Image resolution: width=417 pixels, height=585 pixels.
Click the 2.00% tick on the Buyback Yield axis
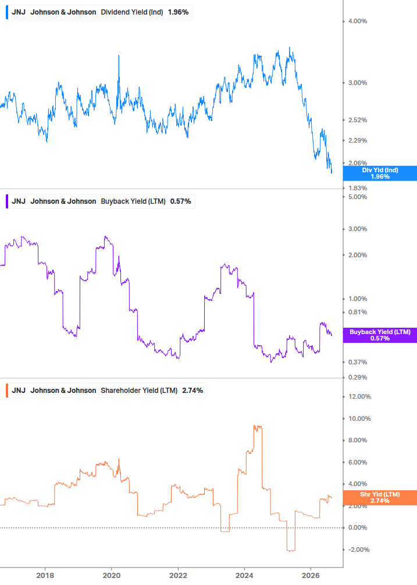point(358,255)
